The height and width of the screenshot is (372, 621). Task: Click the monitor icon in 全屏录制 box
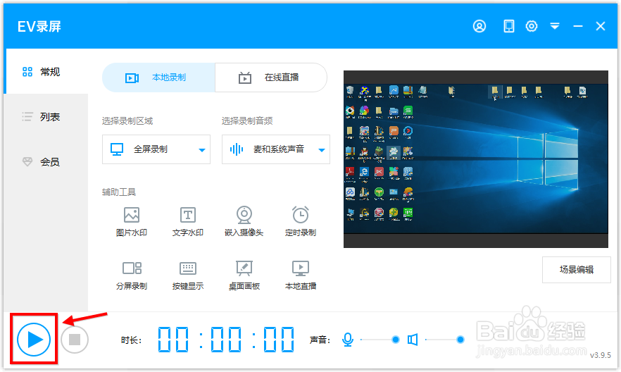[117, 149]
